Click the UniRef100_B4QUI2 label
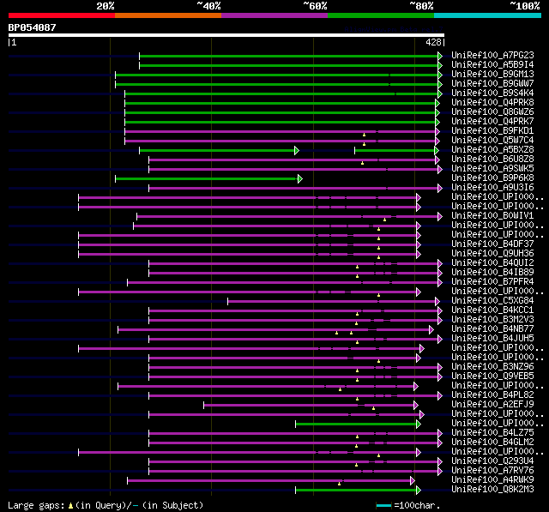 [492, 263]
